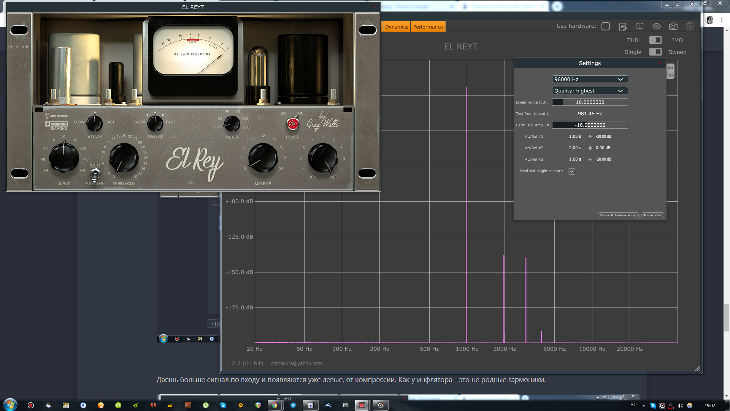Click the RU language indicator in taskbar
The image size is (730, 411).
click(633, 405)
